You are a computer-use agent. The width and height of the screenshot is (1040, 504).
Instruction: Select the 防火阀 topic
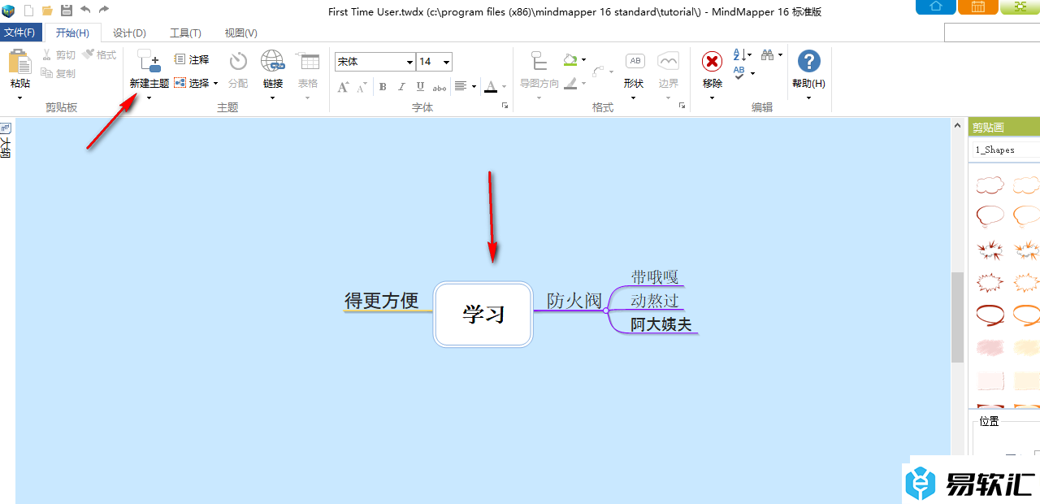tap(574, 300)
